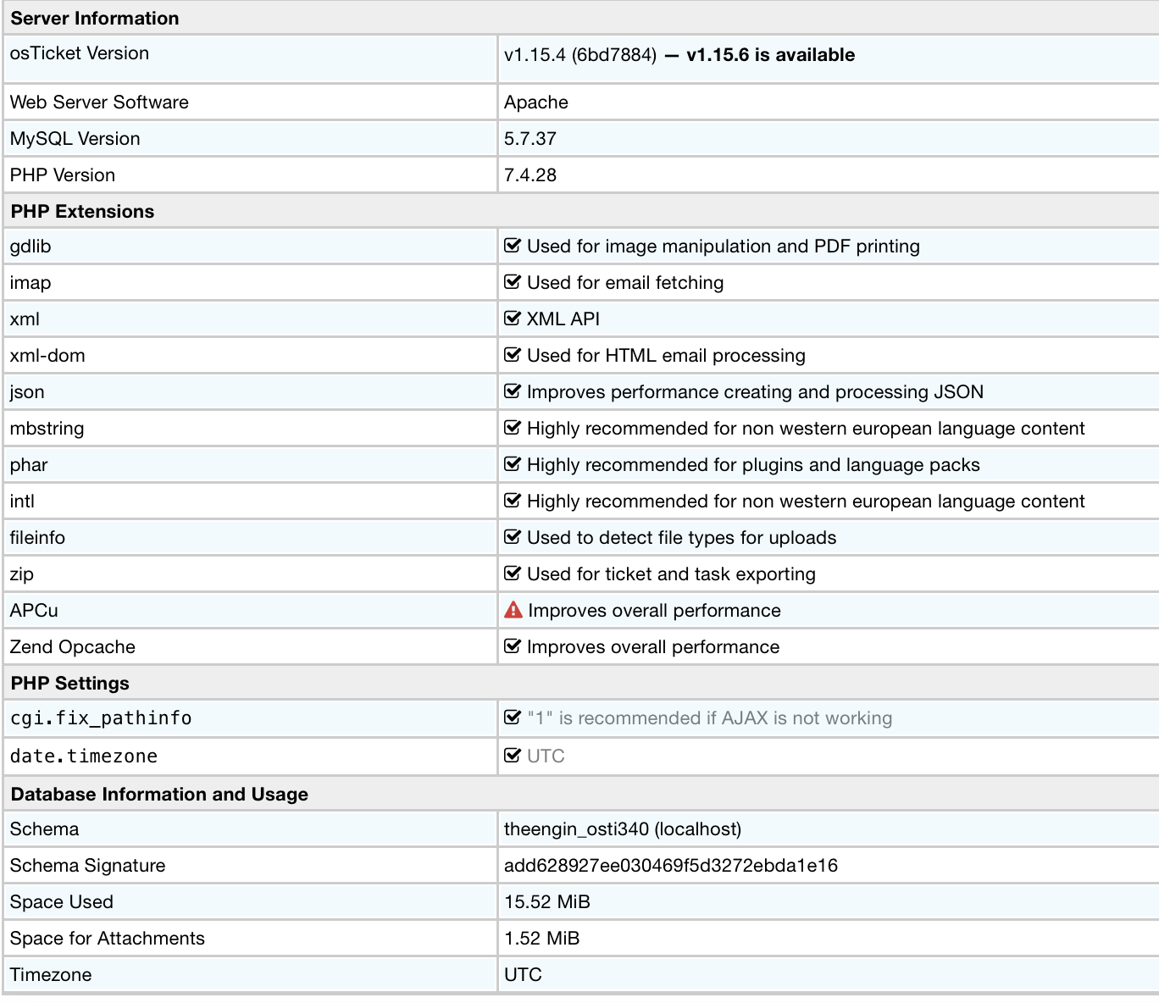The image size is (1159, 1003).
Task: Click the Space Used value 15.52 MiB
Action: tap(546, 901)
